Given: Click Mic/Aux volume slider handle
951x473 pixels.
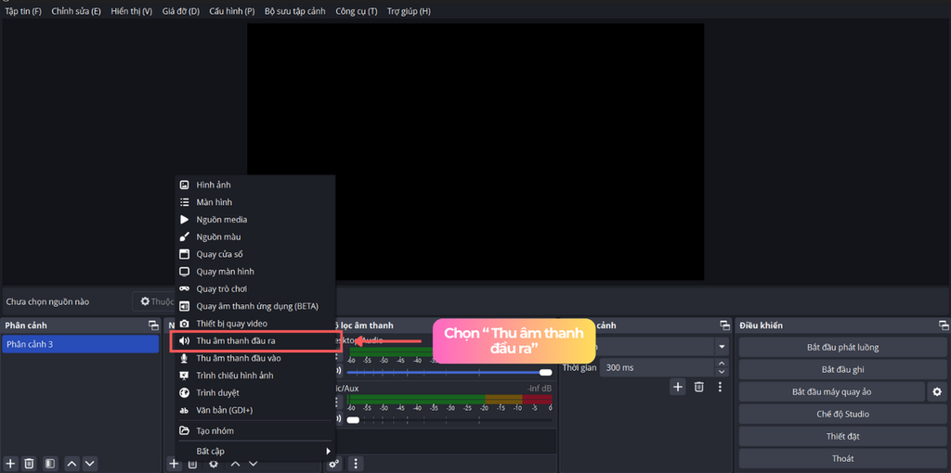Looking at the screenshot, I should point(353,419).
